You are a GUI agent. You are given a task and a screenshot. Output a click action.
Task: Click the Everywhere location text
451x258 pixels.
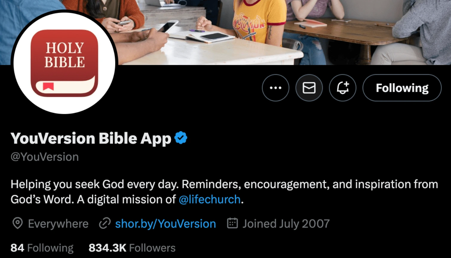pyautogui.click(x=58, y=224)
